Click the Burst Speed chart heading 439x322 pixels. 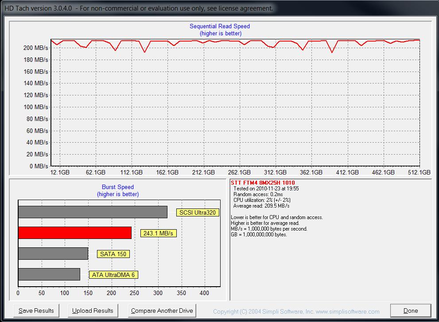(117, 187)
